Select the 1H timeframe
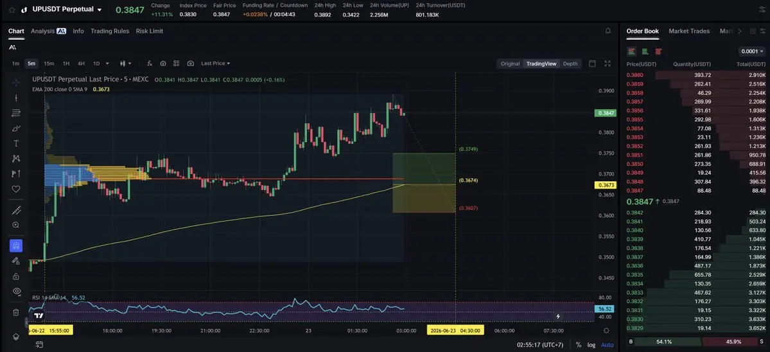Screen dimensions: 770x352 coord(66,64)
